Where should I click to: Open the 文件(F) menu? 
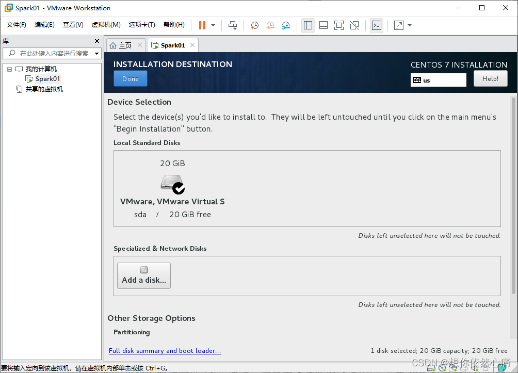coord(16,25)
